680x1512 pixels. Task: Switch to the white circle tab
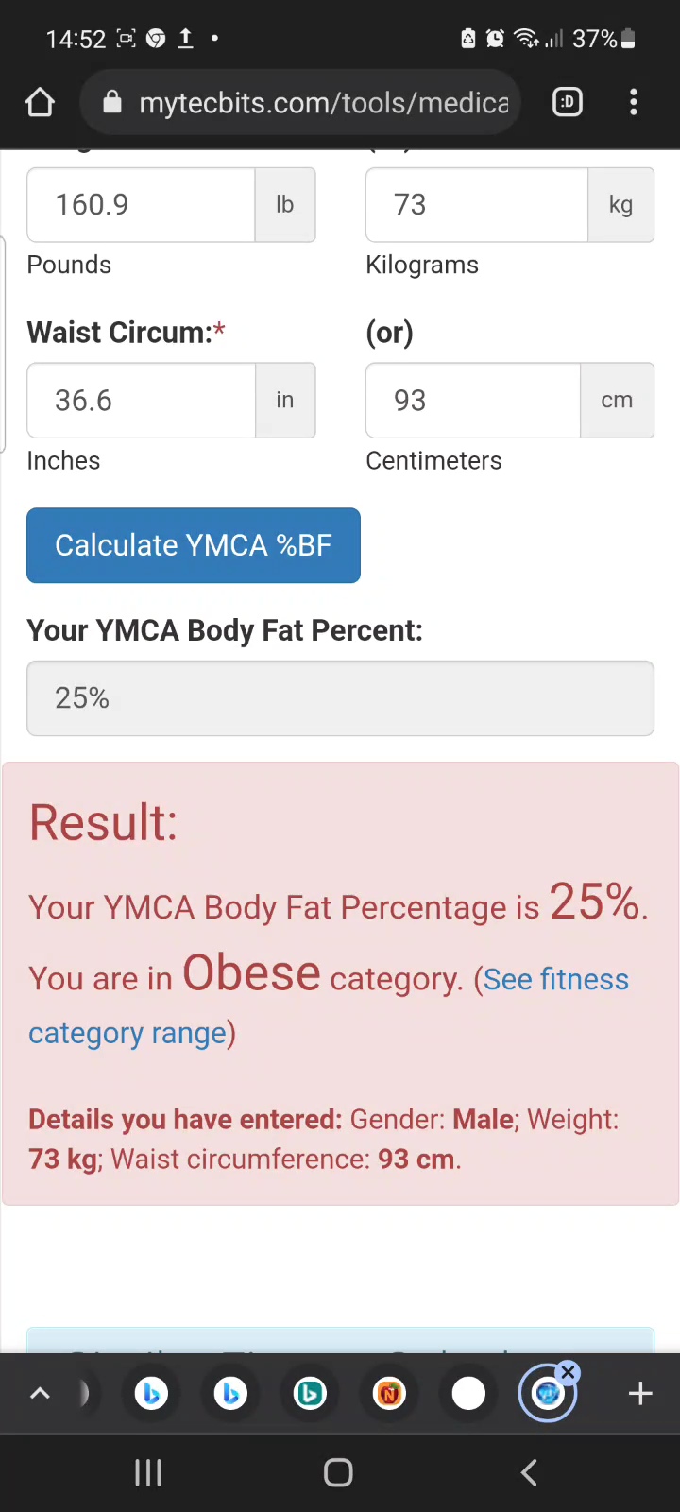[468, 1393]
